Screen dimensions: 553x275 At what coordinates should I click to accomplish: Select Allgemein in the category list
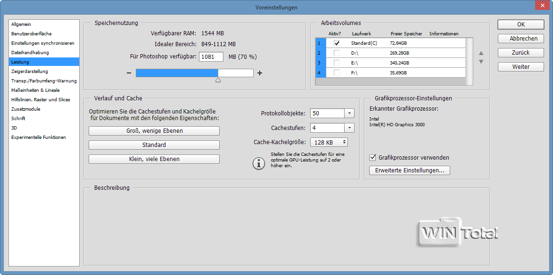(x=22, y=24)
